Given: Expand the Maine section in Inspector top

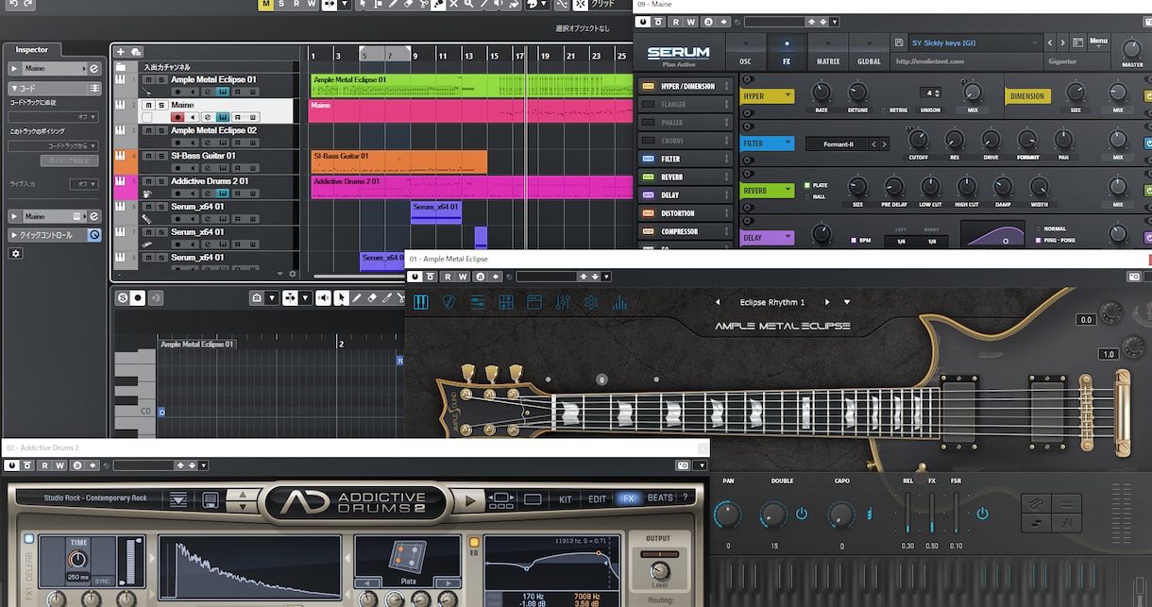Looking at the screenshot, I should 14,69.
